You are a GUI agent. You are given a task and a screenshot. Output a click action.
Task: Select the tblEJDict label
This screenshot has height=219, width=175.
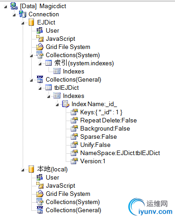[x=67, y=88]
